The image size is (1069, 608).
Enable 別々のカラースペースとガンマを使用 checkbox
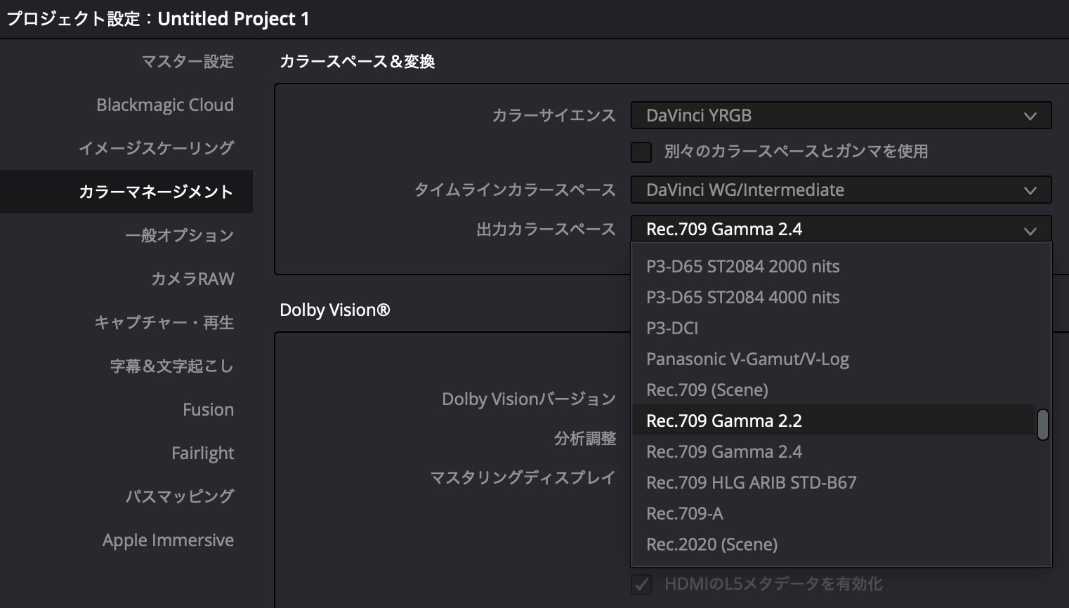(641, 152)
